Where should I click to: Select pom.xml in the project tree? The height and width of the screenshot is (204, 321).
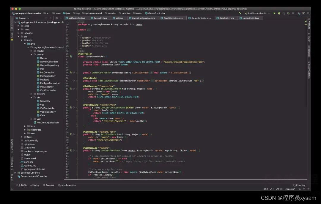pos(27,162)
